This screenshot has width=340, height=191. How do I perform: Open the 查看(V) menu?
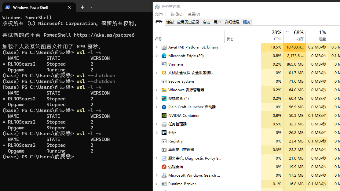(x=194, y=14)
